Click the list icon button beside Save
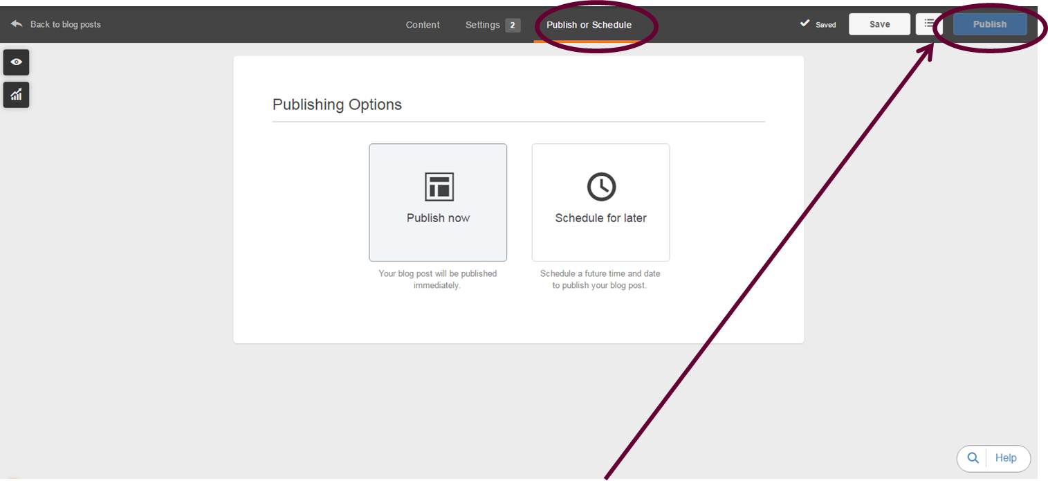This screenshot has width=1048, height=481. (928, 24)
